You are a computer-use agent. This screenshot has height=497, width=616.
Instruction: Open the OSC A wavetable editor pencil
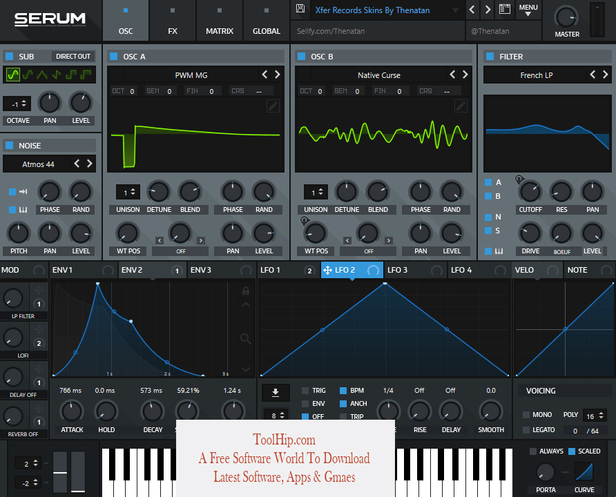(273, 106)
